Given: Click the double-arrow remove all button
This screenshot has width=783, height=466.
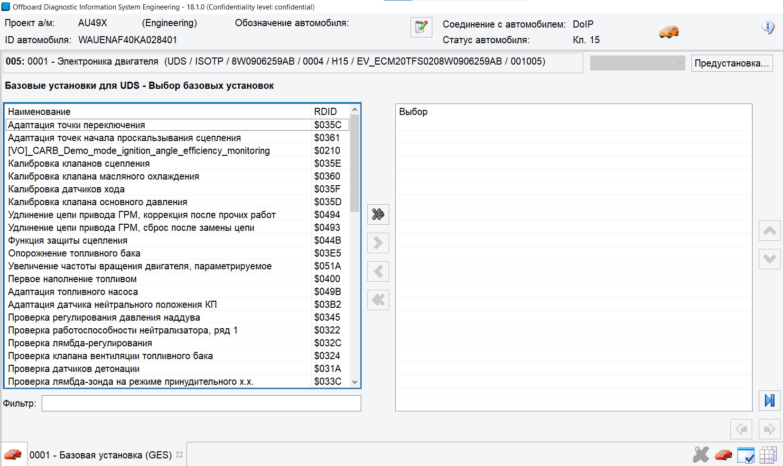Looking at the screenshot, I should pos(378,300).
